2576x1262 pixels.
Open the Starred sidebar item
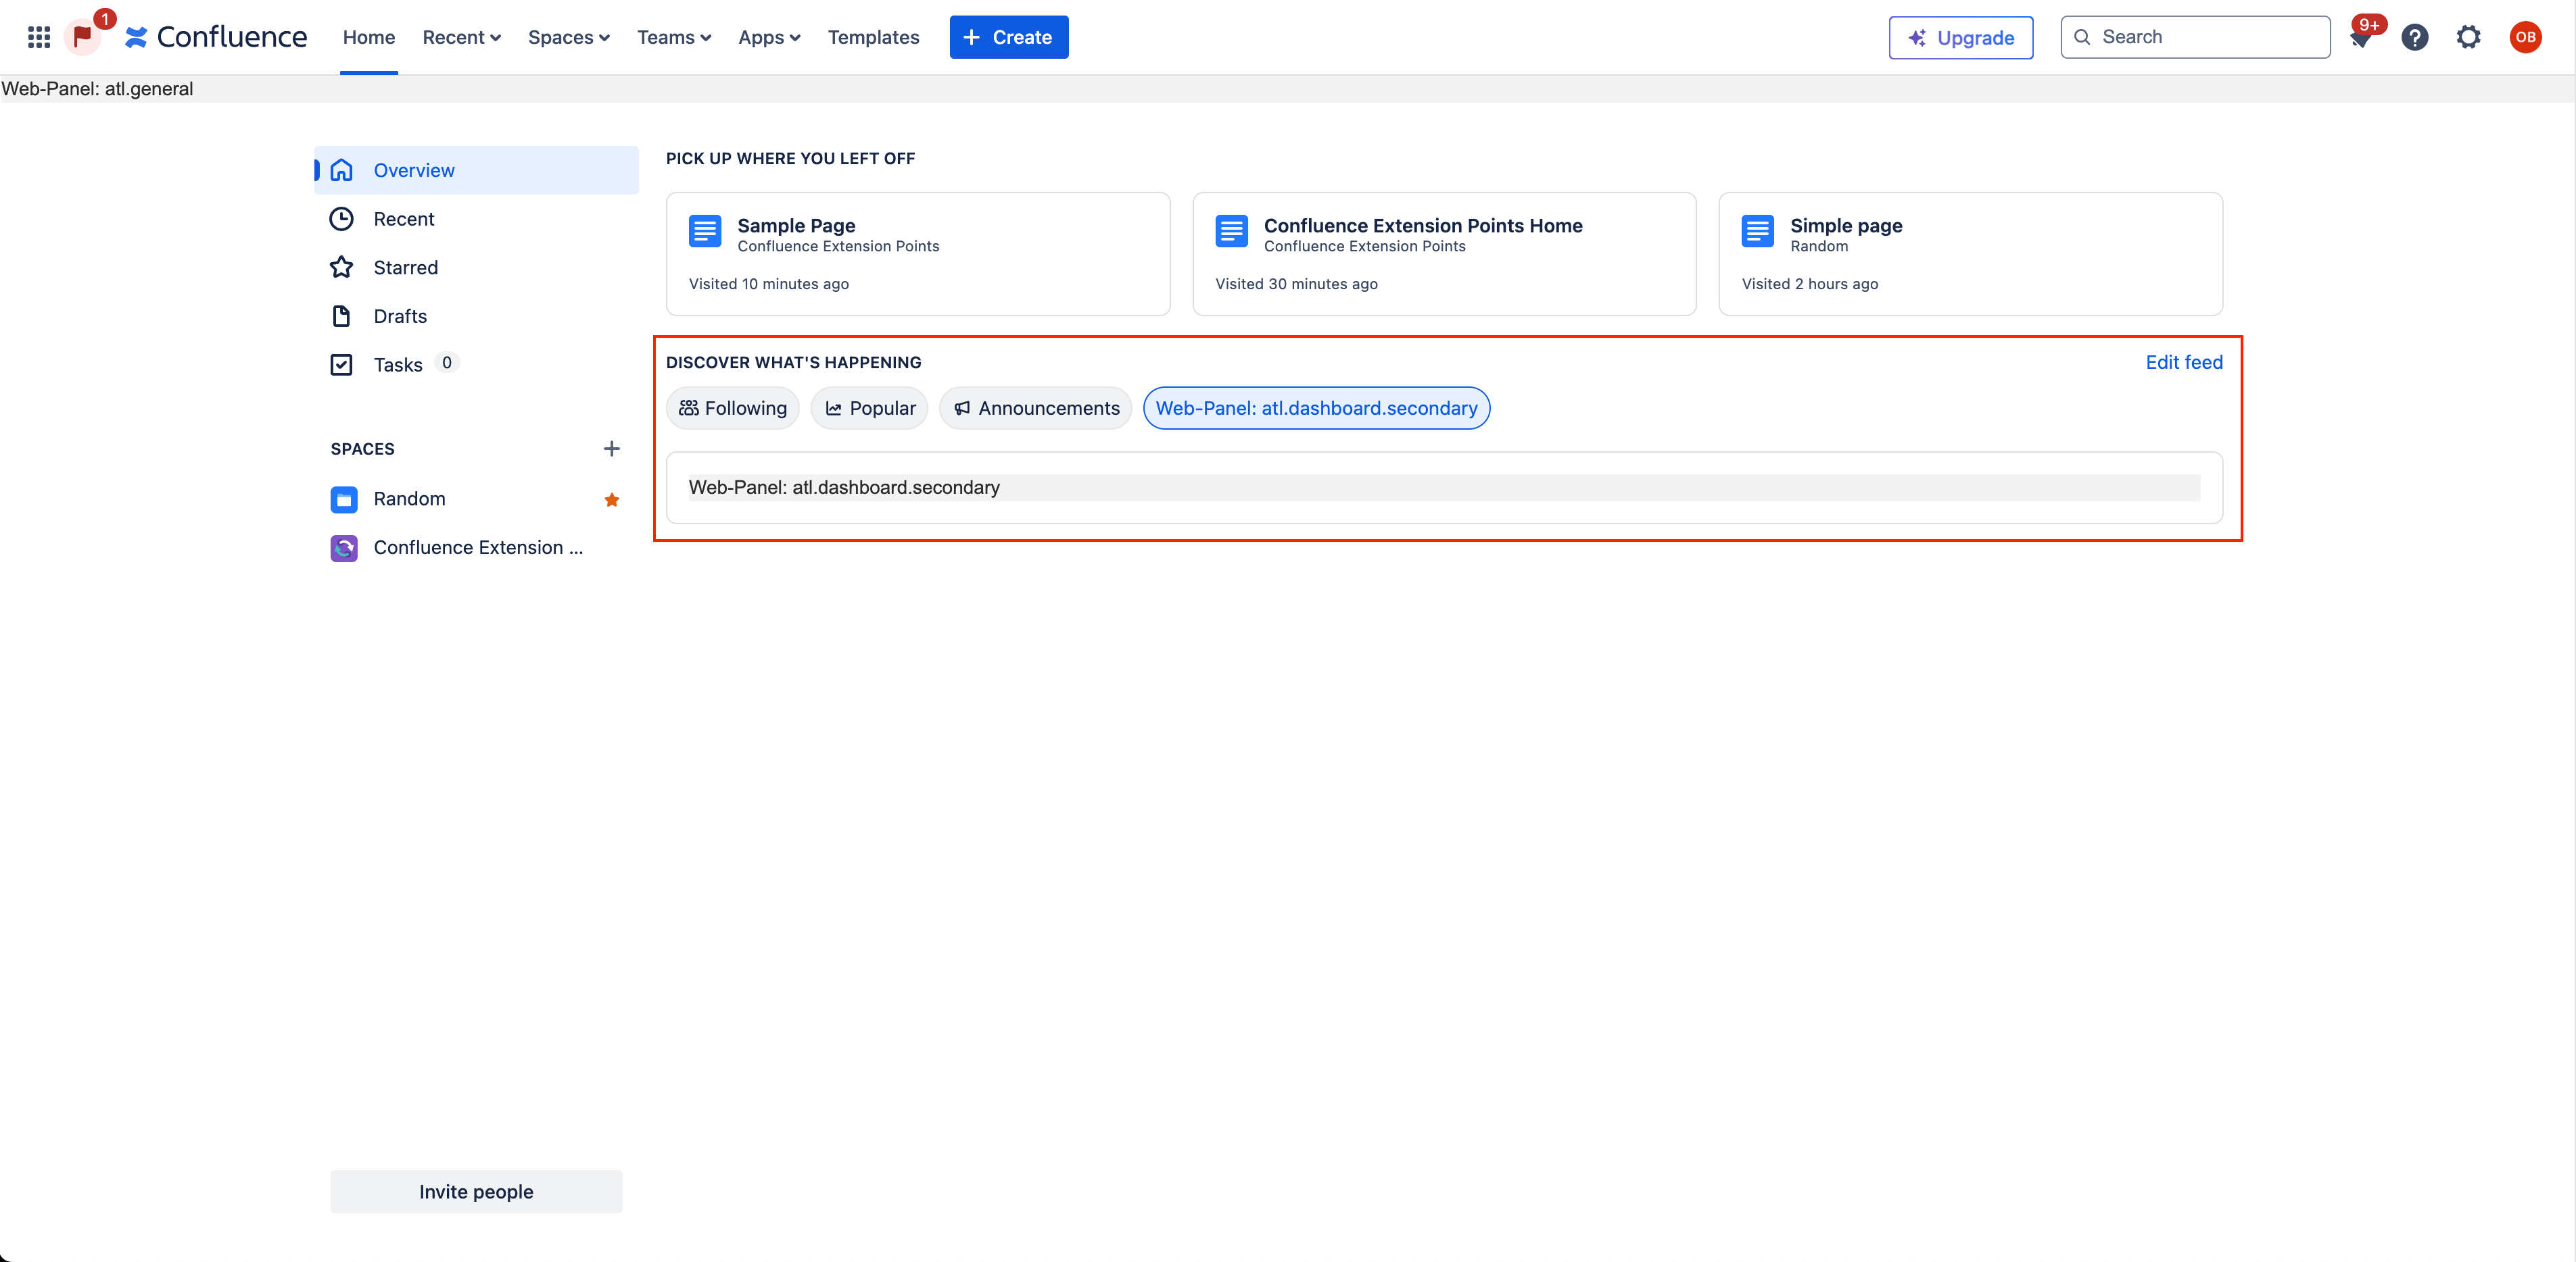pyautogui.click(x=477, y=267)
